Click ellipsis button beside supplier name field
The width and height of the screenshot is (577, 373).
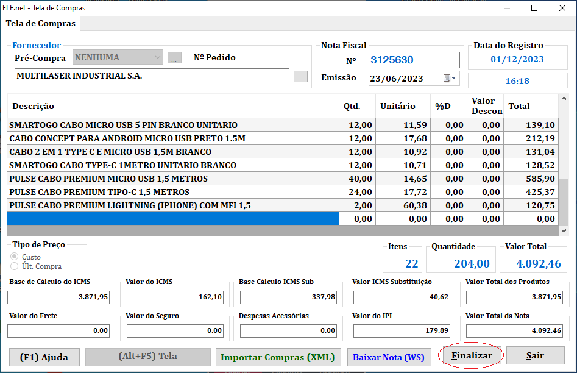pyautogui.click(x=300, y=76)
